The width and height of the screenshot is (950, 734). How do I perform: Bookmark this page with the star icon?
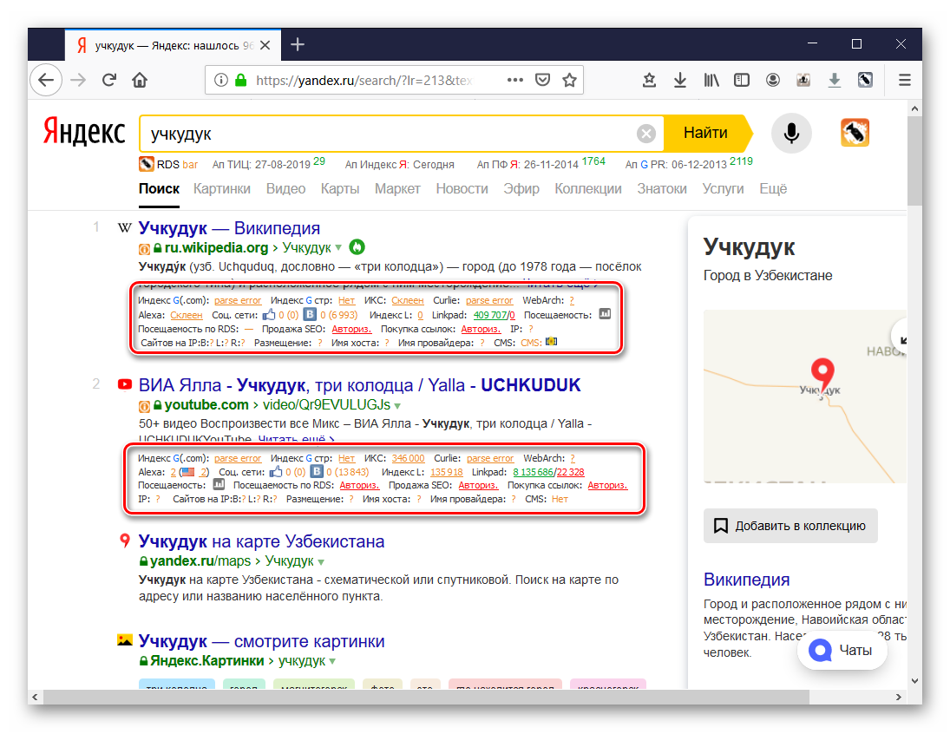[569, 80]
